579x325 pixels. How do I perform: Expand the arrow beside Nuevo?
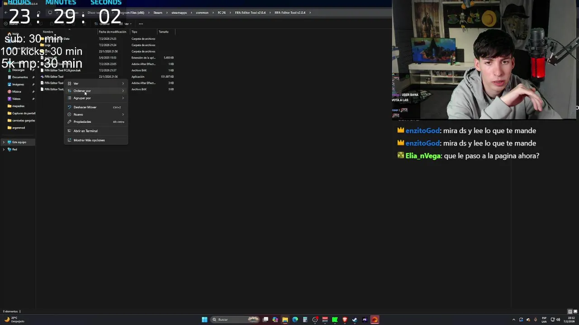[123, 115]
